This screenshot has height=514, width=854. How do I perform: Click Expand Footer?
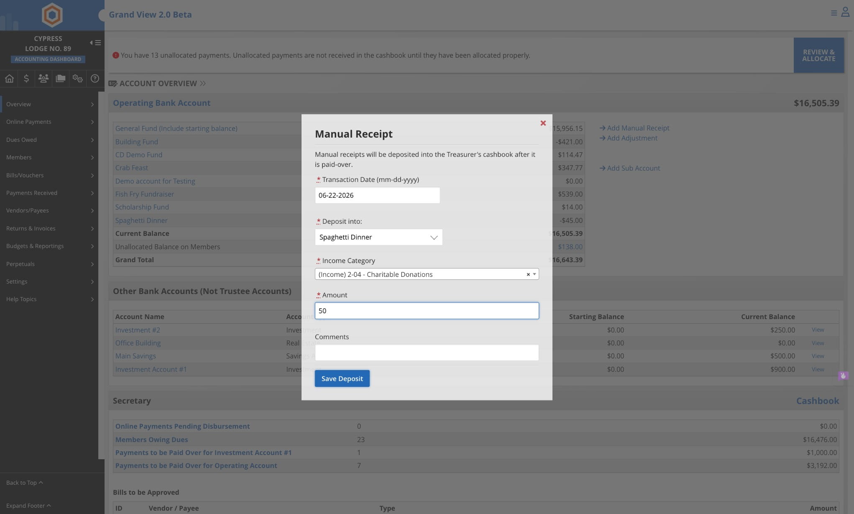tap(28, 506)
